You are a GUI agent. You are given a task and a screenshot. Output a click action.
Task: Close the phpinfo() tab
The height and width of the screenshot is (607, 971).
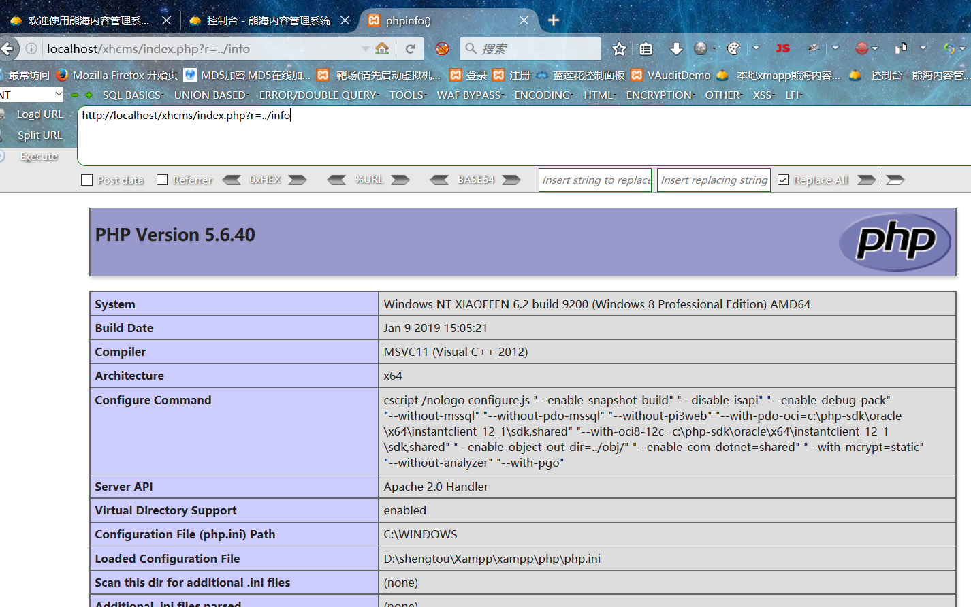524,20
